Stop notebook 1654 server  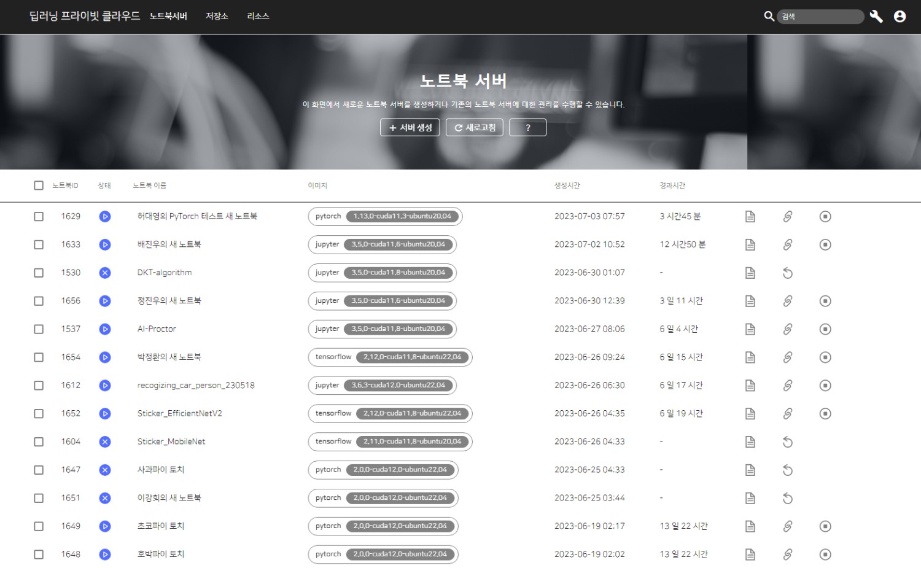tap(825, 357)
